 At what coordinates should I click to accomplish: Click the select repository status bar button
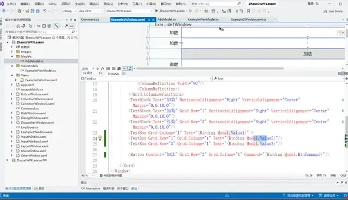click(x=328, y=196)
